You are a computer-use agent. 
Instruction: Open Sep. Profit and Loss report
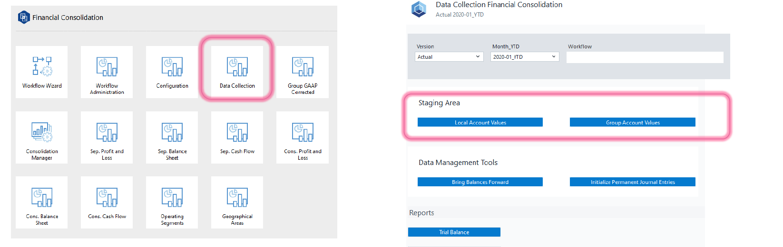pyautogui.click(x=107, y=137)
